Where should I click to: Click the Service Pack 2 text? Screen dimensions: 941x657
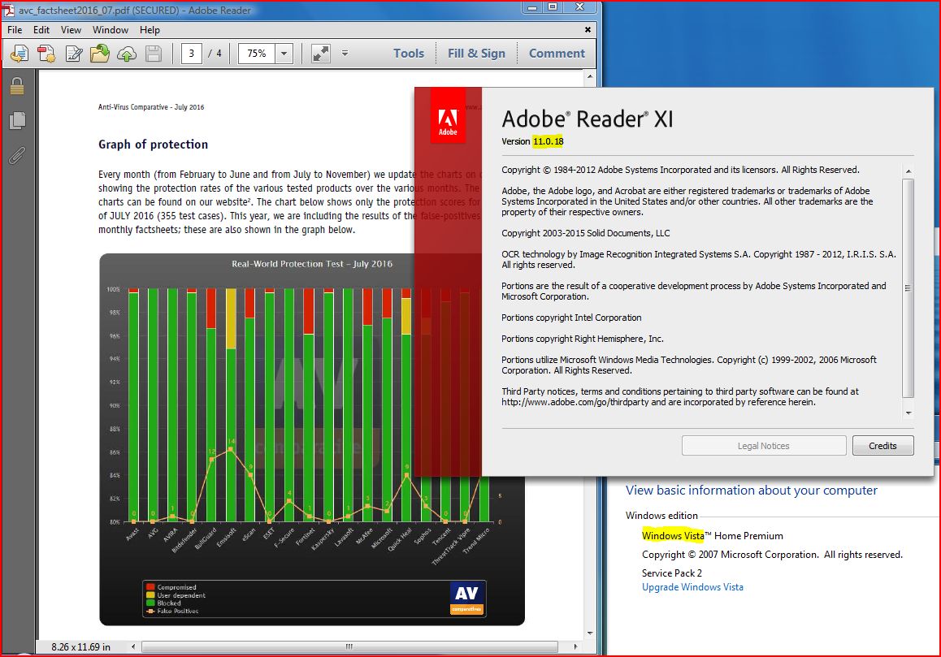click(671, 573)
